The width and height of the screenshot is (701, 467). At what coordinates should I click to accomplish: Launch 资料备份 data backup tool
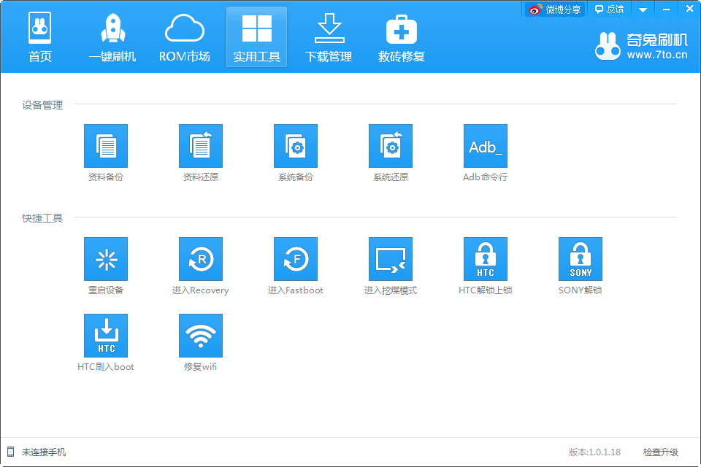(106, 146)
